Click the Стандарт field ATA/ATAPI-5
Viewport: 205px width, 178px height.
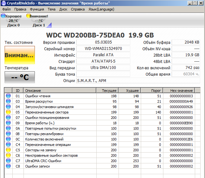coord(103,61)
